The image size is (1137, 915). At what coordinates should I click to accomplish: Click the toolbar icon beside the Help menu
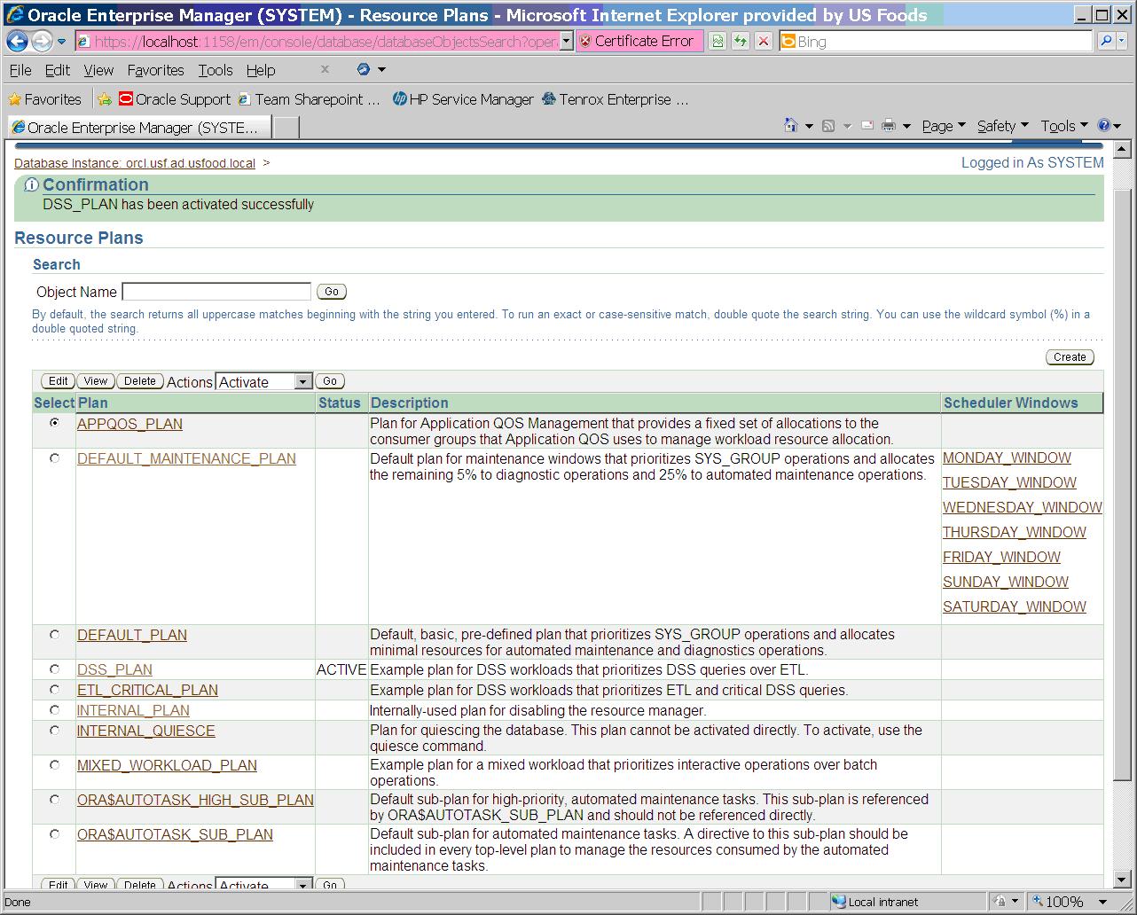coord(364,69)
